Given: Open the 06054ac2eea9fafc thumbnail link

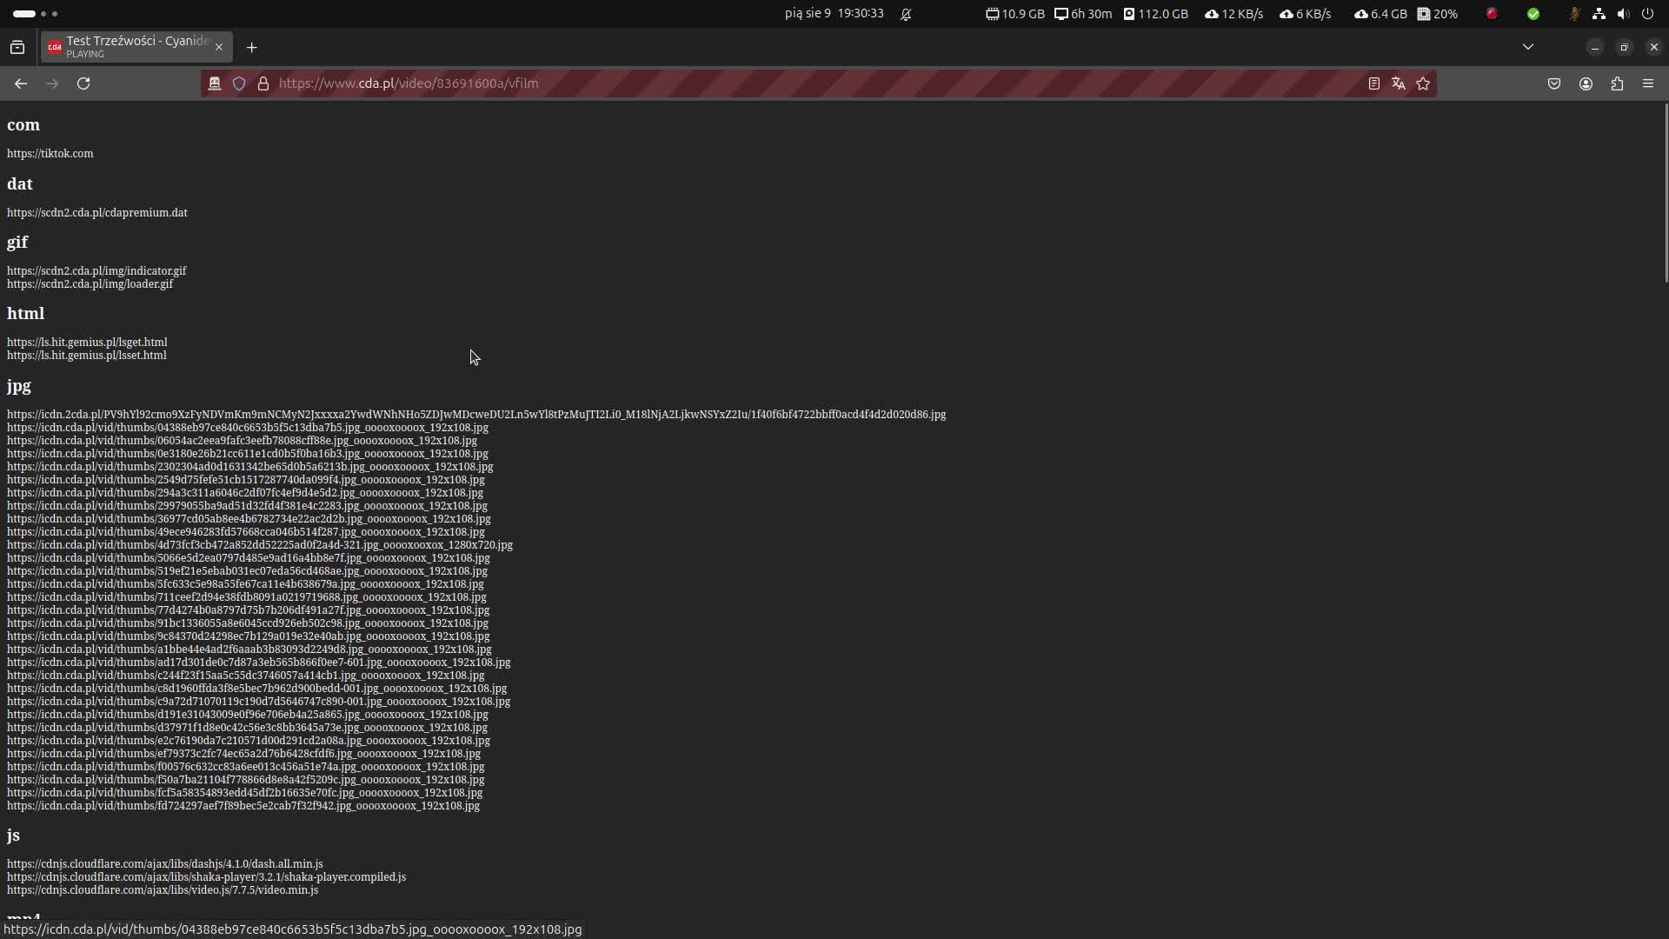Looking at the screenshot, I should [x=242, y=441].
